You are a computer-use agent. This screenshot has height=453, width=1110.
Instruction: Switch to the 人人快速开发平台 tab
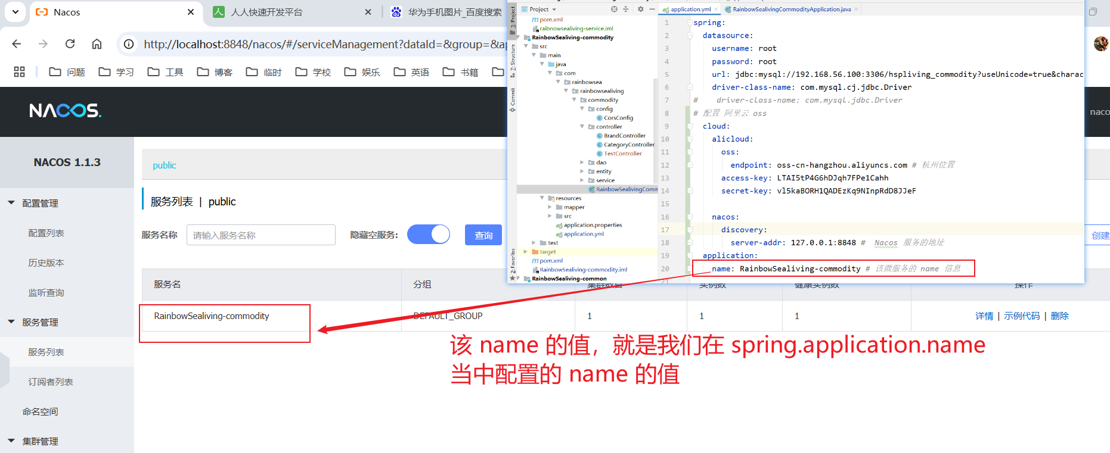266,12
